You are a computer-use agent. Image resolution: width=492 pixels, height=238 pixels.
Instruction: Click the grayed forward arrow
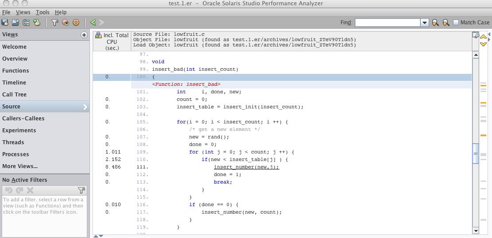pyautogui.click(x=102, y=22)
